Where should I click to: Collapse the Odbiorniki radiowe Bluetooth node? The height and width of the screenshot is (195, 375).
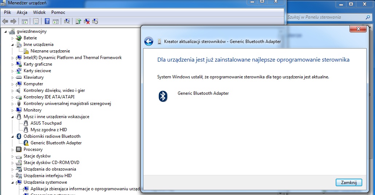coord(12,137)
